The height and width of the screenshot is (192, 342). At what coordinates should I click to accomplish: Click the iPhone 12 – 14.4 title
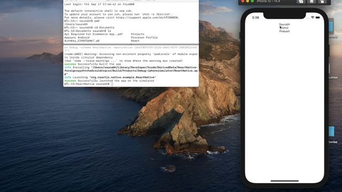click(x=268, y=1)
